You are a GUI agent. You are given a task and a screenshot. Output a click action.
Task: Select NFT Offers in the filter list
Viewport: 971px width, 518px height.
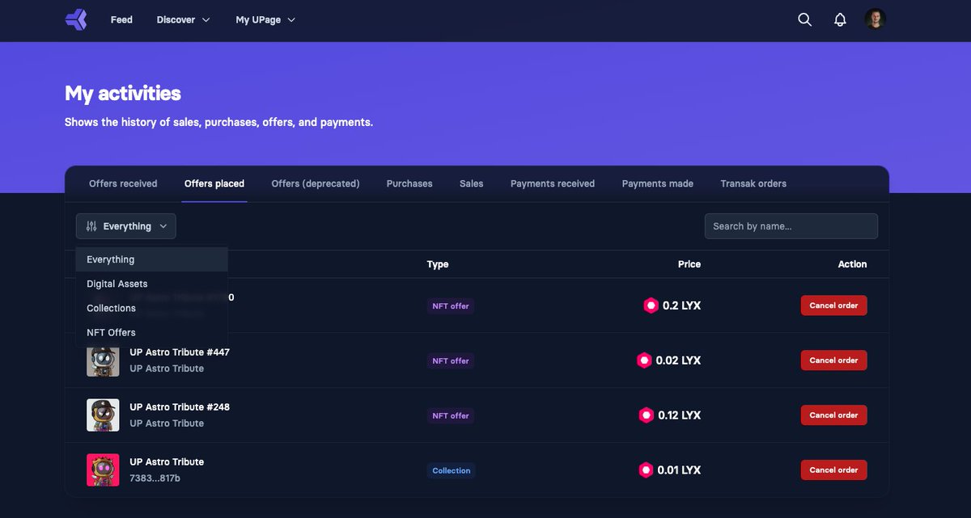pos(152,332)
